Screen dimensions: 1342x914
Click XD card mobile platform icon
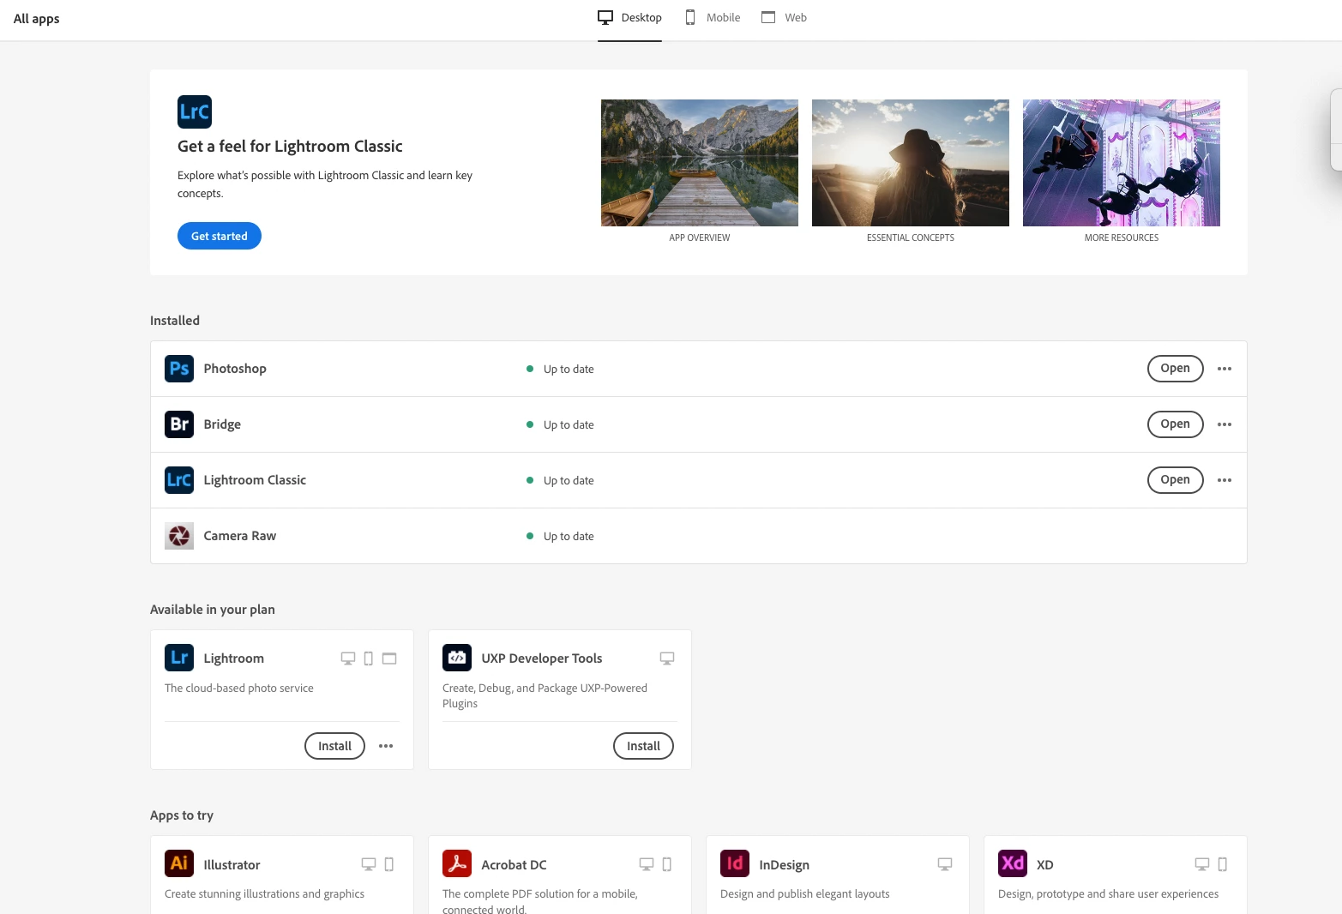coord(1223,864)
